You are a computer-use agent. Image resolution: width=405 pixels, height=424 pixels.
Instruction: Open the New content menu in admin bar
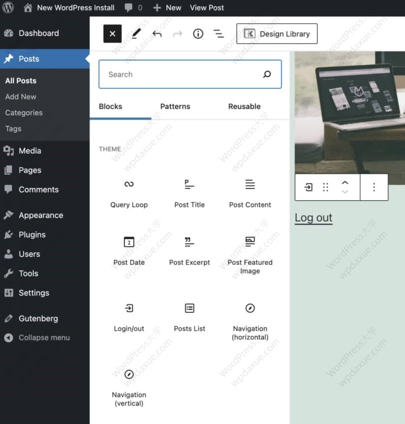click(167, 8)
